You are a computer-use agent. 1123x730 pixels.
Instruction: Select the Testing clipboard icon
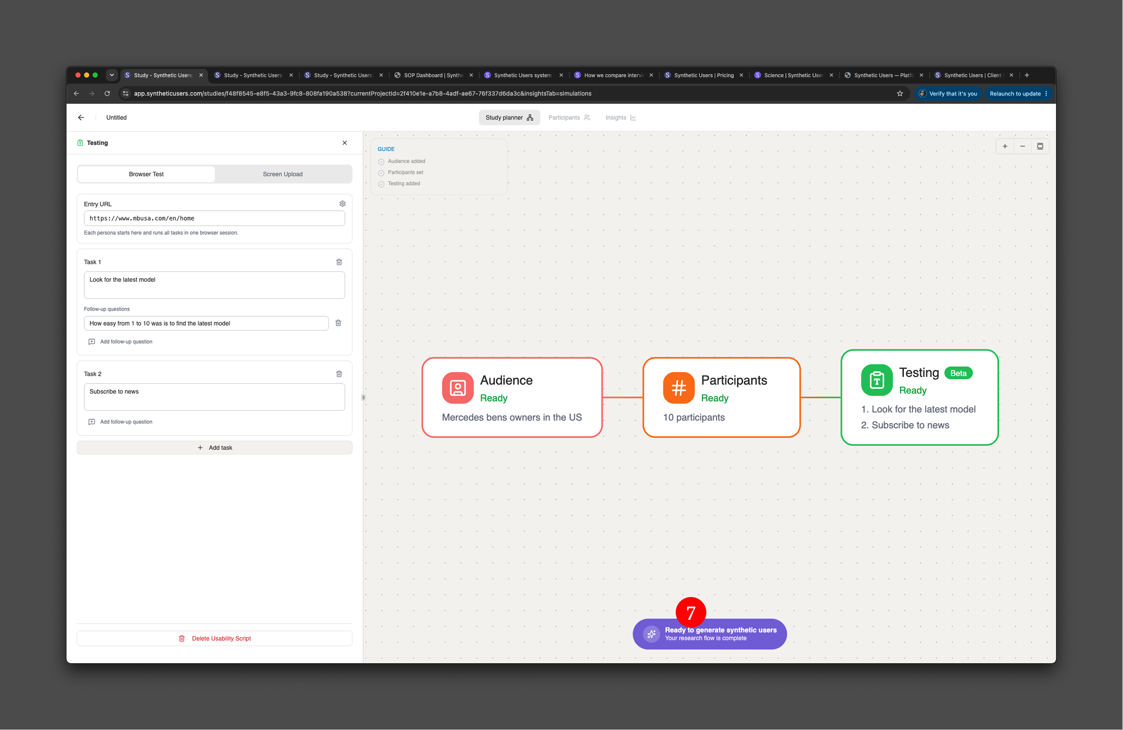(877, 380)
